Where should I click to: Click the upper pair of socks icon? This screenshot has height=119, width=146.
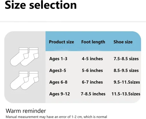click(25, 57)
